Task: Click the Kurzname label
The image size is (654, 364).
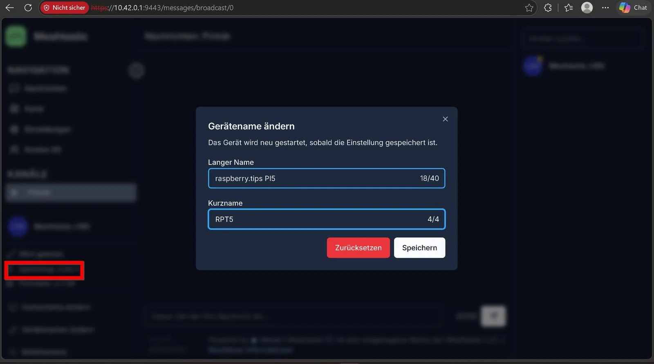Action: (225, 203)
